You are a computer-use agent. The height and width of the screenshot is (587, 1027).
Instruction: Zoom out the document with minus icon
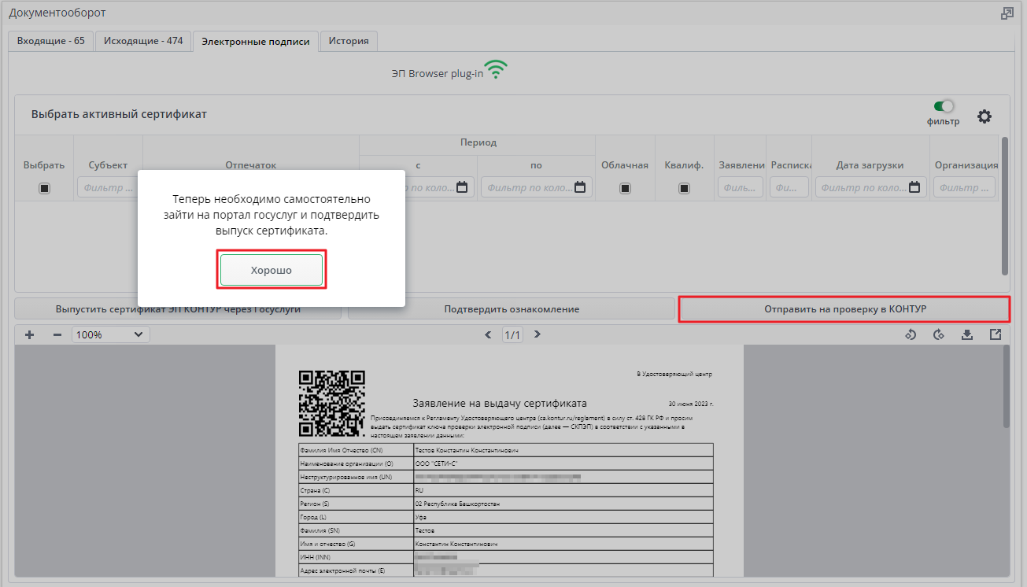[x=57, y=334]
